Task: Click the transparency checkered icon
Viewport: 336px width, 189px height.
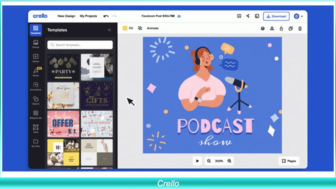Action: click(140, 28)
